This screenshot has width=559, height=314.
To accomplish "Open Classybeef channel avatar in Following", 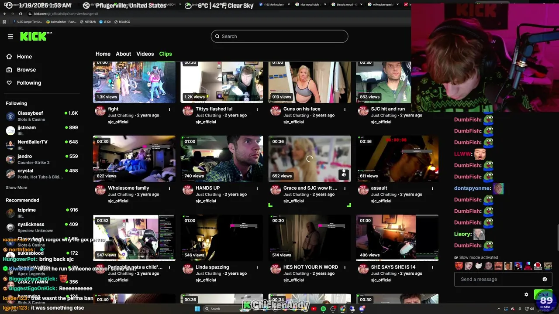I will click(10, 116).
